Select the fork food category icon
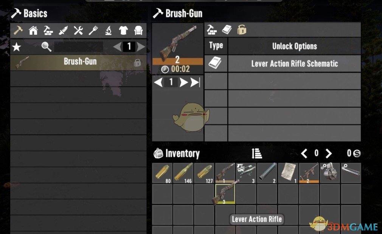This screenshot has height=234, width=382. coord(93,31)
